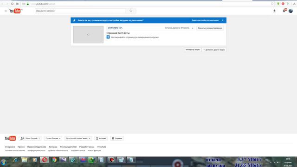
Task: Click Вернуться к редактированию button
Action: (210, 28)
